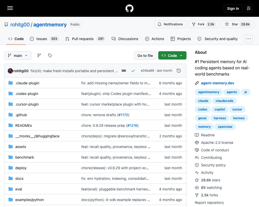The image size is (259, 207).
Task: Open the Projects tab
Action: 181,39
